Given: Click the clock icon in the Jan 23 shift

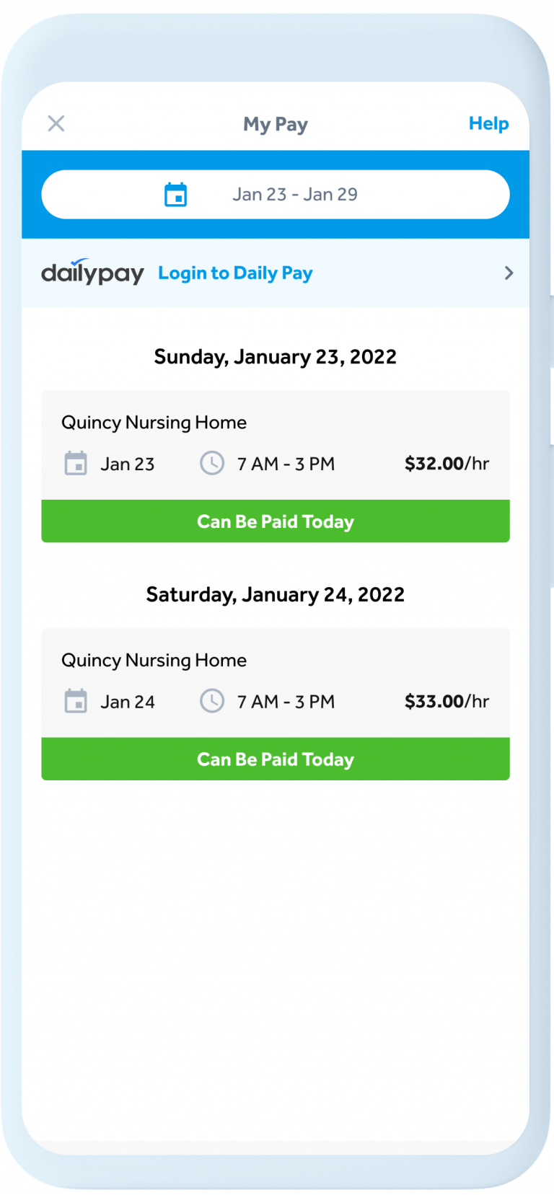Looking at the screenshot, I should tap(212, 463).
